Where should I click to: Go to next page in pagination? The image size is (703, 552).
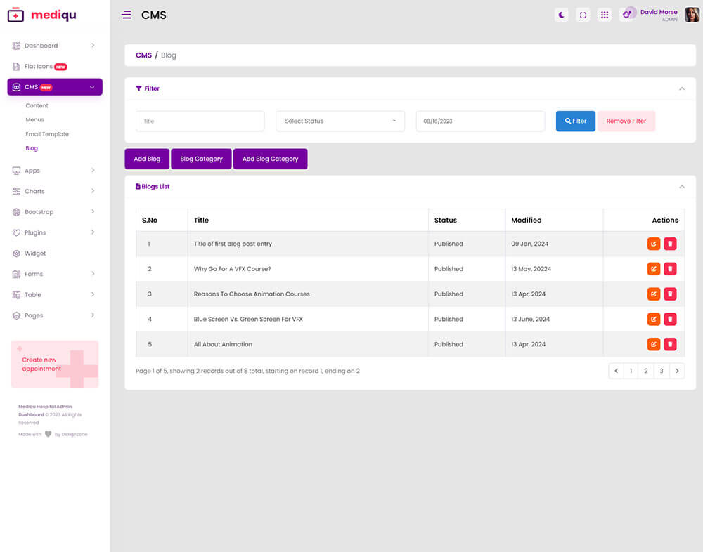(676, 371)
